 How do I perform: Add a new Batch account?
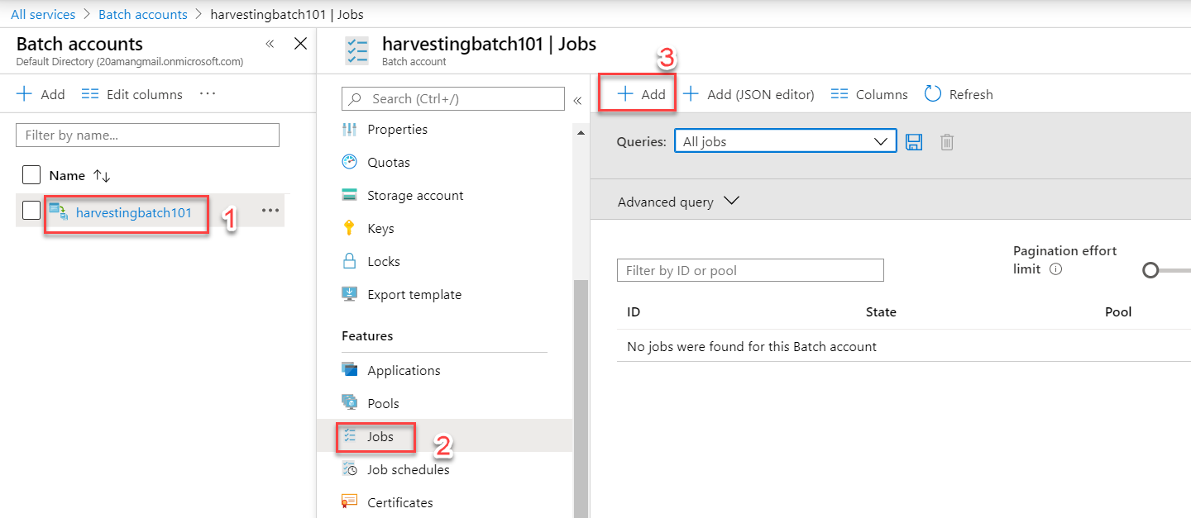tap(41, 94)
